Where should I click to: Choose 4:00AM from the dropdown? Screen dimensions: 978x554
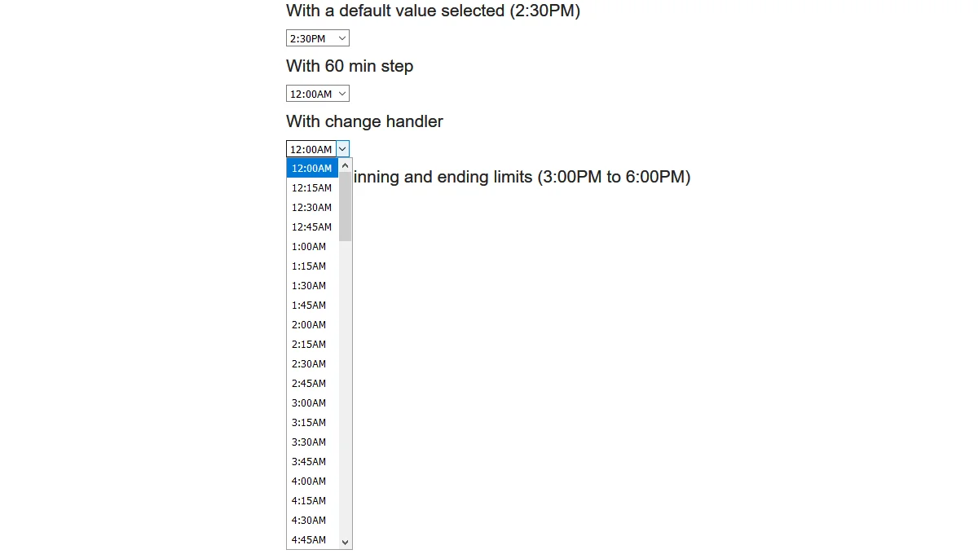[309, 481]
